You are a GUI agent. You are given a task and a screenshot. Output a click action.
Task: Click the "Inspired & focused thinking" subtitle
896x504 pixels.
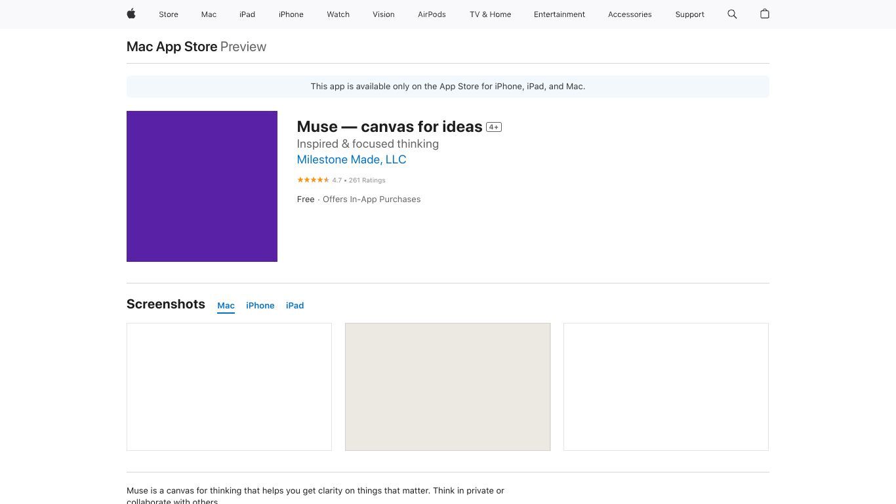coord(368,144)
